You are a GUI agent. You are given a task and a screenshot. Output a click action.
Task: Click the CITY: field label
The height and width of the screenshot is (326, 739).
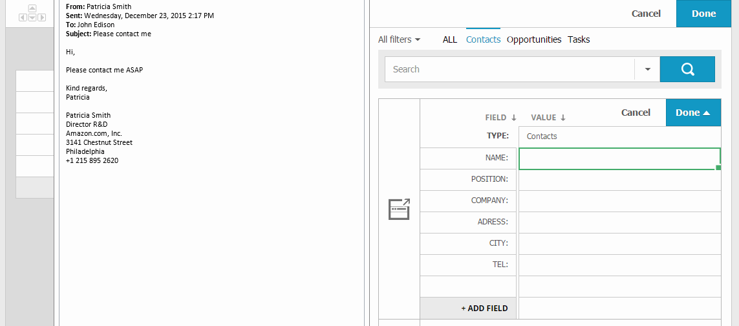tap(498, 243)
